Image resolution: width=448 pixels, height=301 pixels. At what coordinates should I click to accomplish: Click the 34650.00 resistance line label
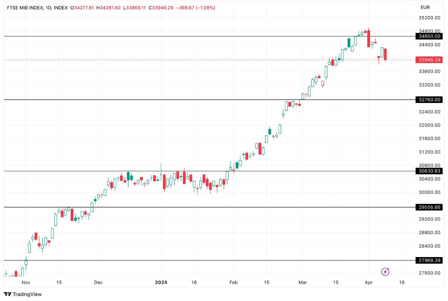[x=429, y=36]
